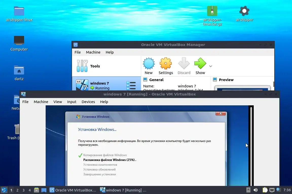The image size is (292, 194).
Task: Click the VirtualBox Manager title bar icon
Action: pos(76,45)
